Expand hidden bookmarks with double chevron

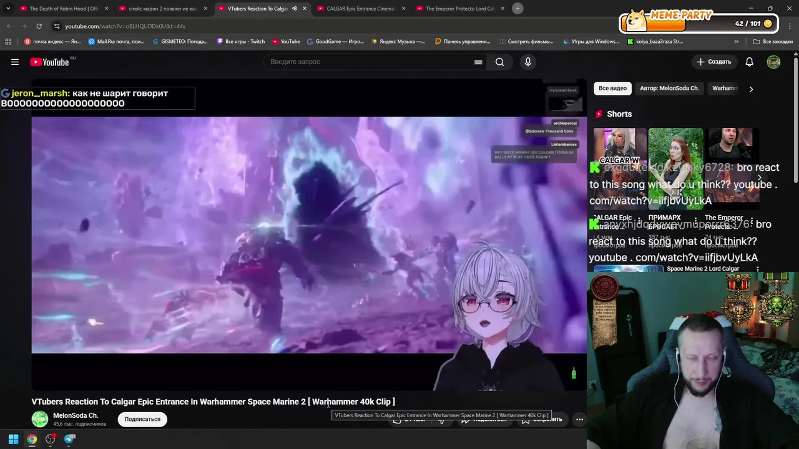tap(737, 42)
